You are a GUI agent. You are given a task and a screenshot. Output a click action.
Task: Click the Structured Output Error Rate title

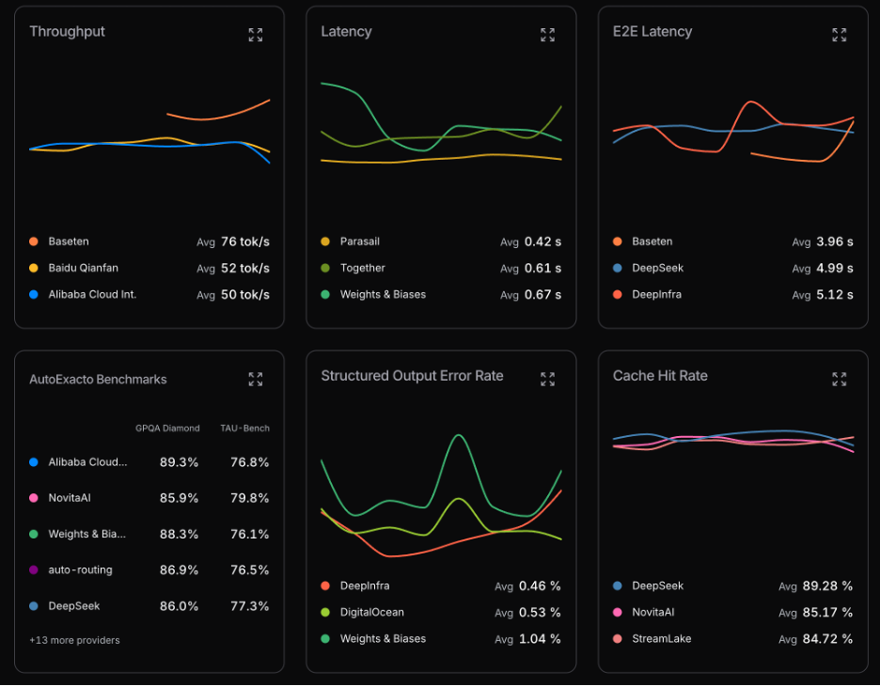click(x=412, y=376)
